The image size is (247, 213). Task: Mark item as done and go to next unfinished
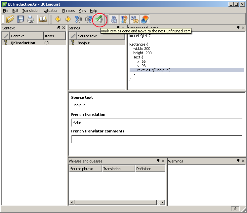pos(99,19)
